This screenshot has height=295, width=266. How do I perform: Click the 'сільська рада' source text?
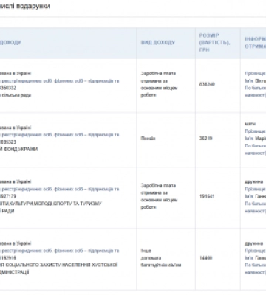click(x=16, y=95)
